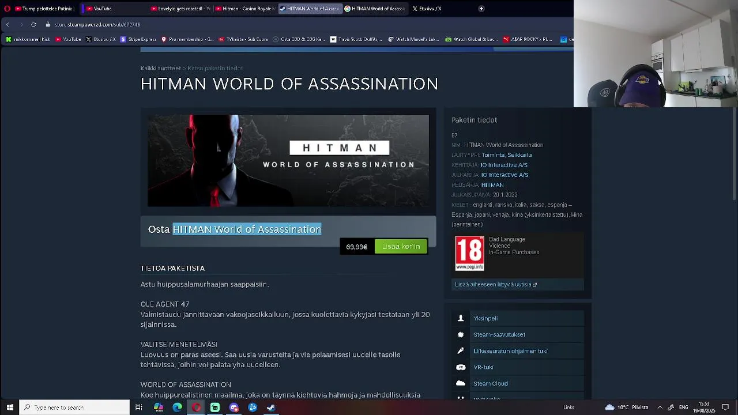This screenshot has width=738, height=415.
Task: Click the TIETOA PAKETISTA heading
Action: [x=172, y=269]
